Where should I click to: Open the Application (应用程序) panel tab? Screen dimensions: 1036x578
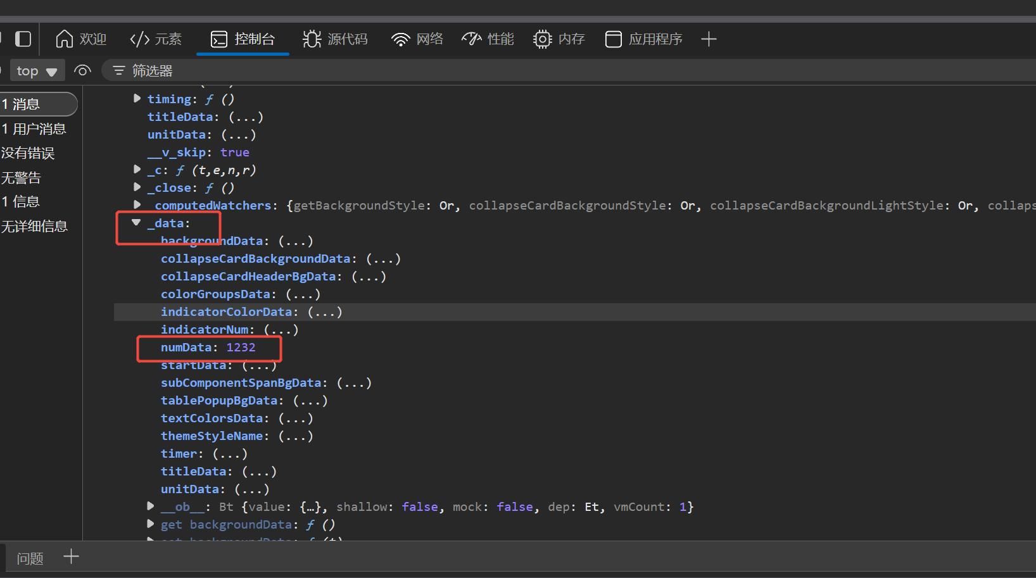643,39
